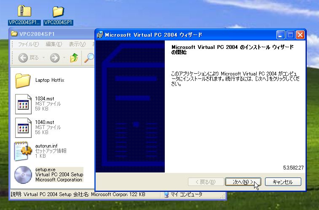
Task: Click the Forward arrow in Explorer toolbar
Action: coord(55,58)
